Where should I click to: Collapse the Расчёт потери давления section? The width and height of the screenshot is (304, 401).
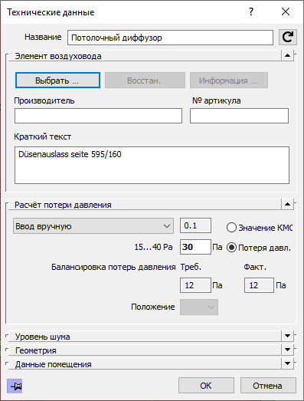[288, 205]
